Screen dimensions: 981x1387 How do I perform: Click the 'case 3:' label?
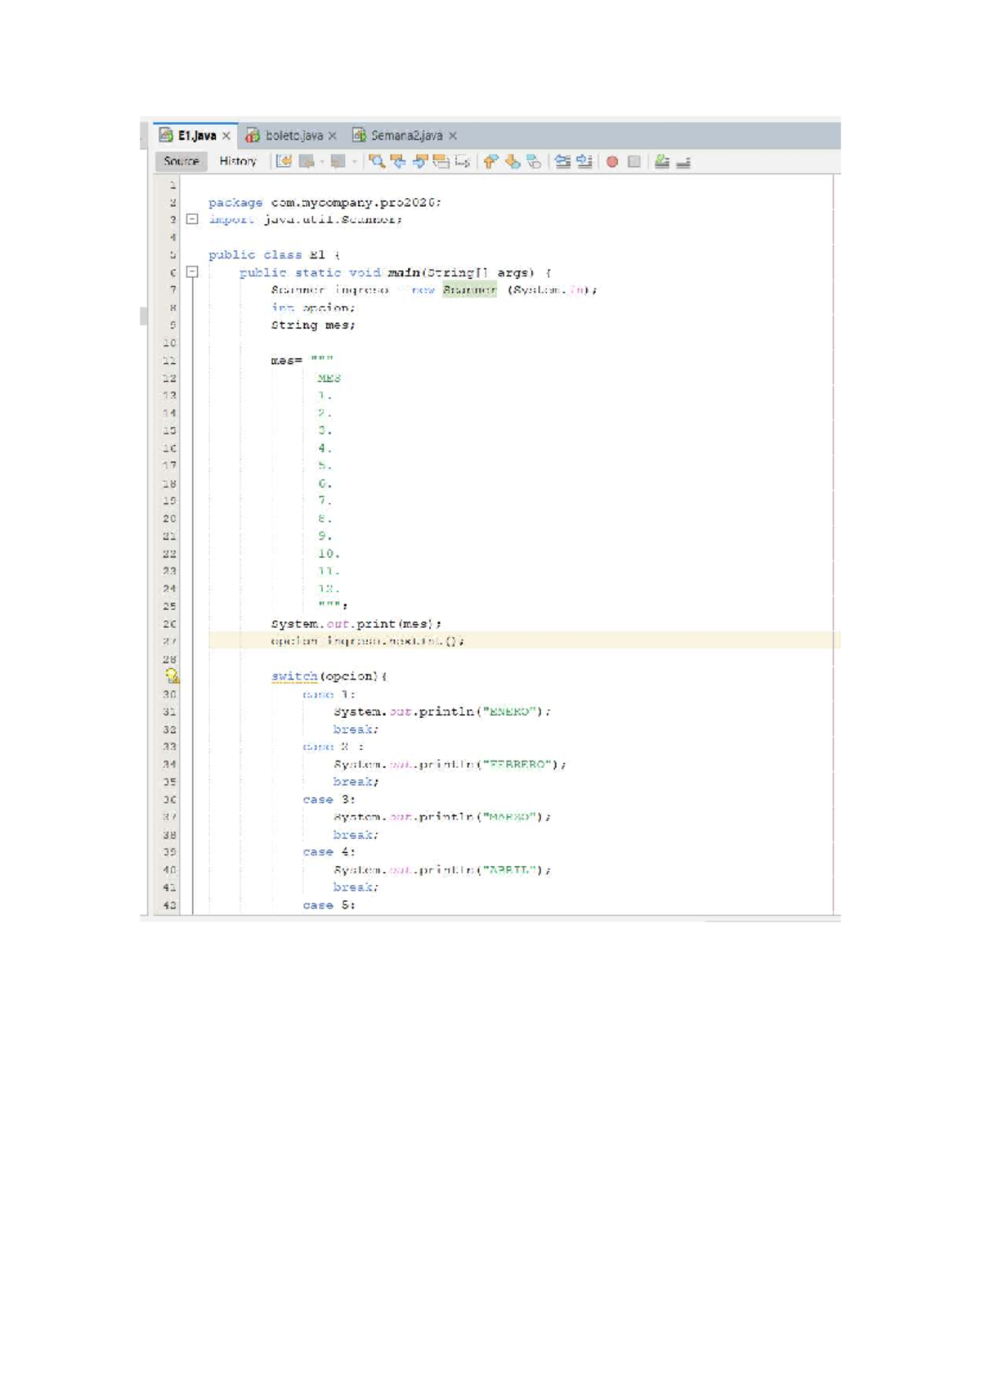click(329, 799)
